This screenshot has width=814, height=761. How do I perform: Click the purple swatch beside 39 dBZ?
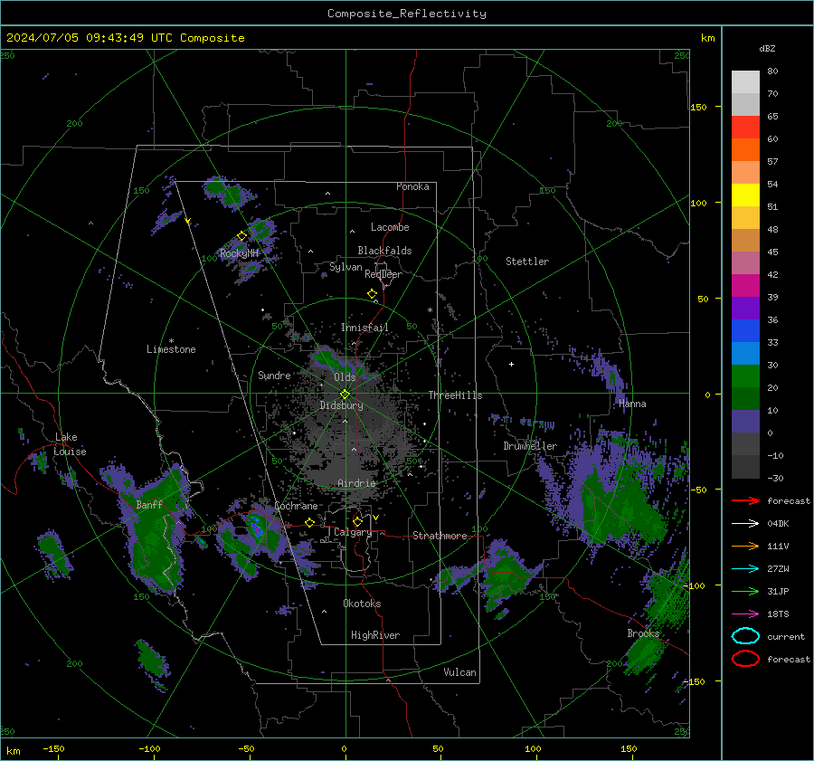(x=745, y=308)
